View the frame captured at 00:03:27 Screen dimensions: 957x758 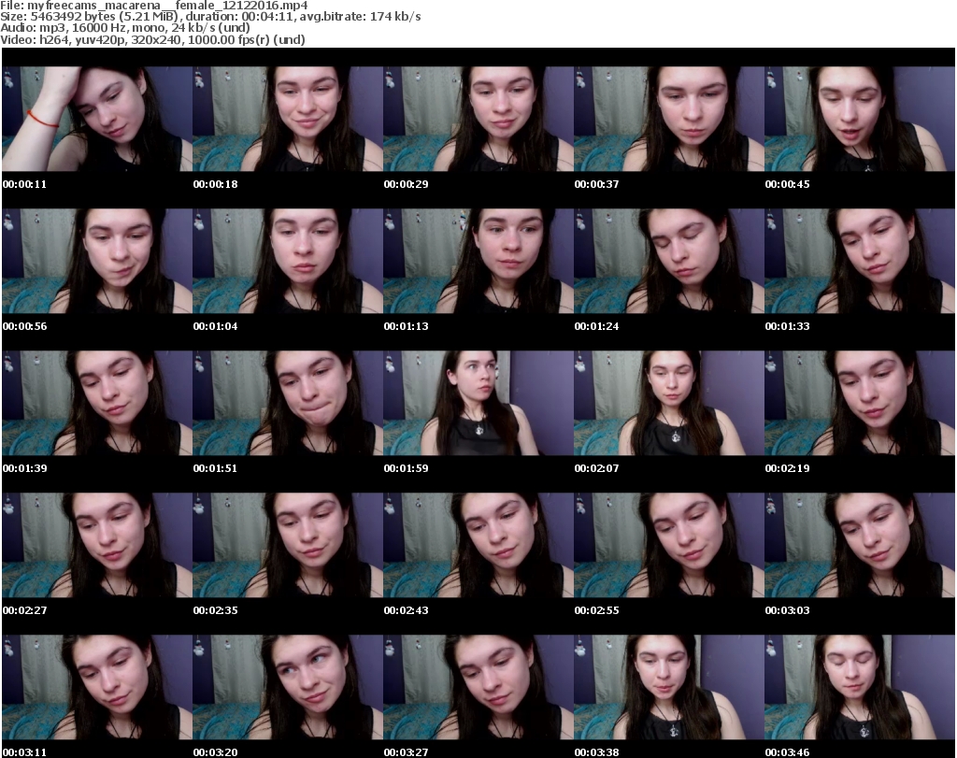click(x=478, y=687)
